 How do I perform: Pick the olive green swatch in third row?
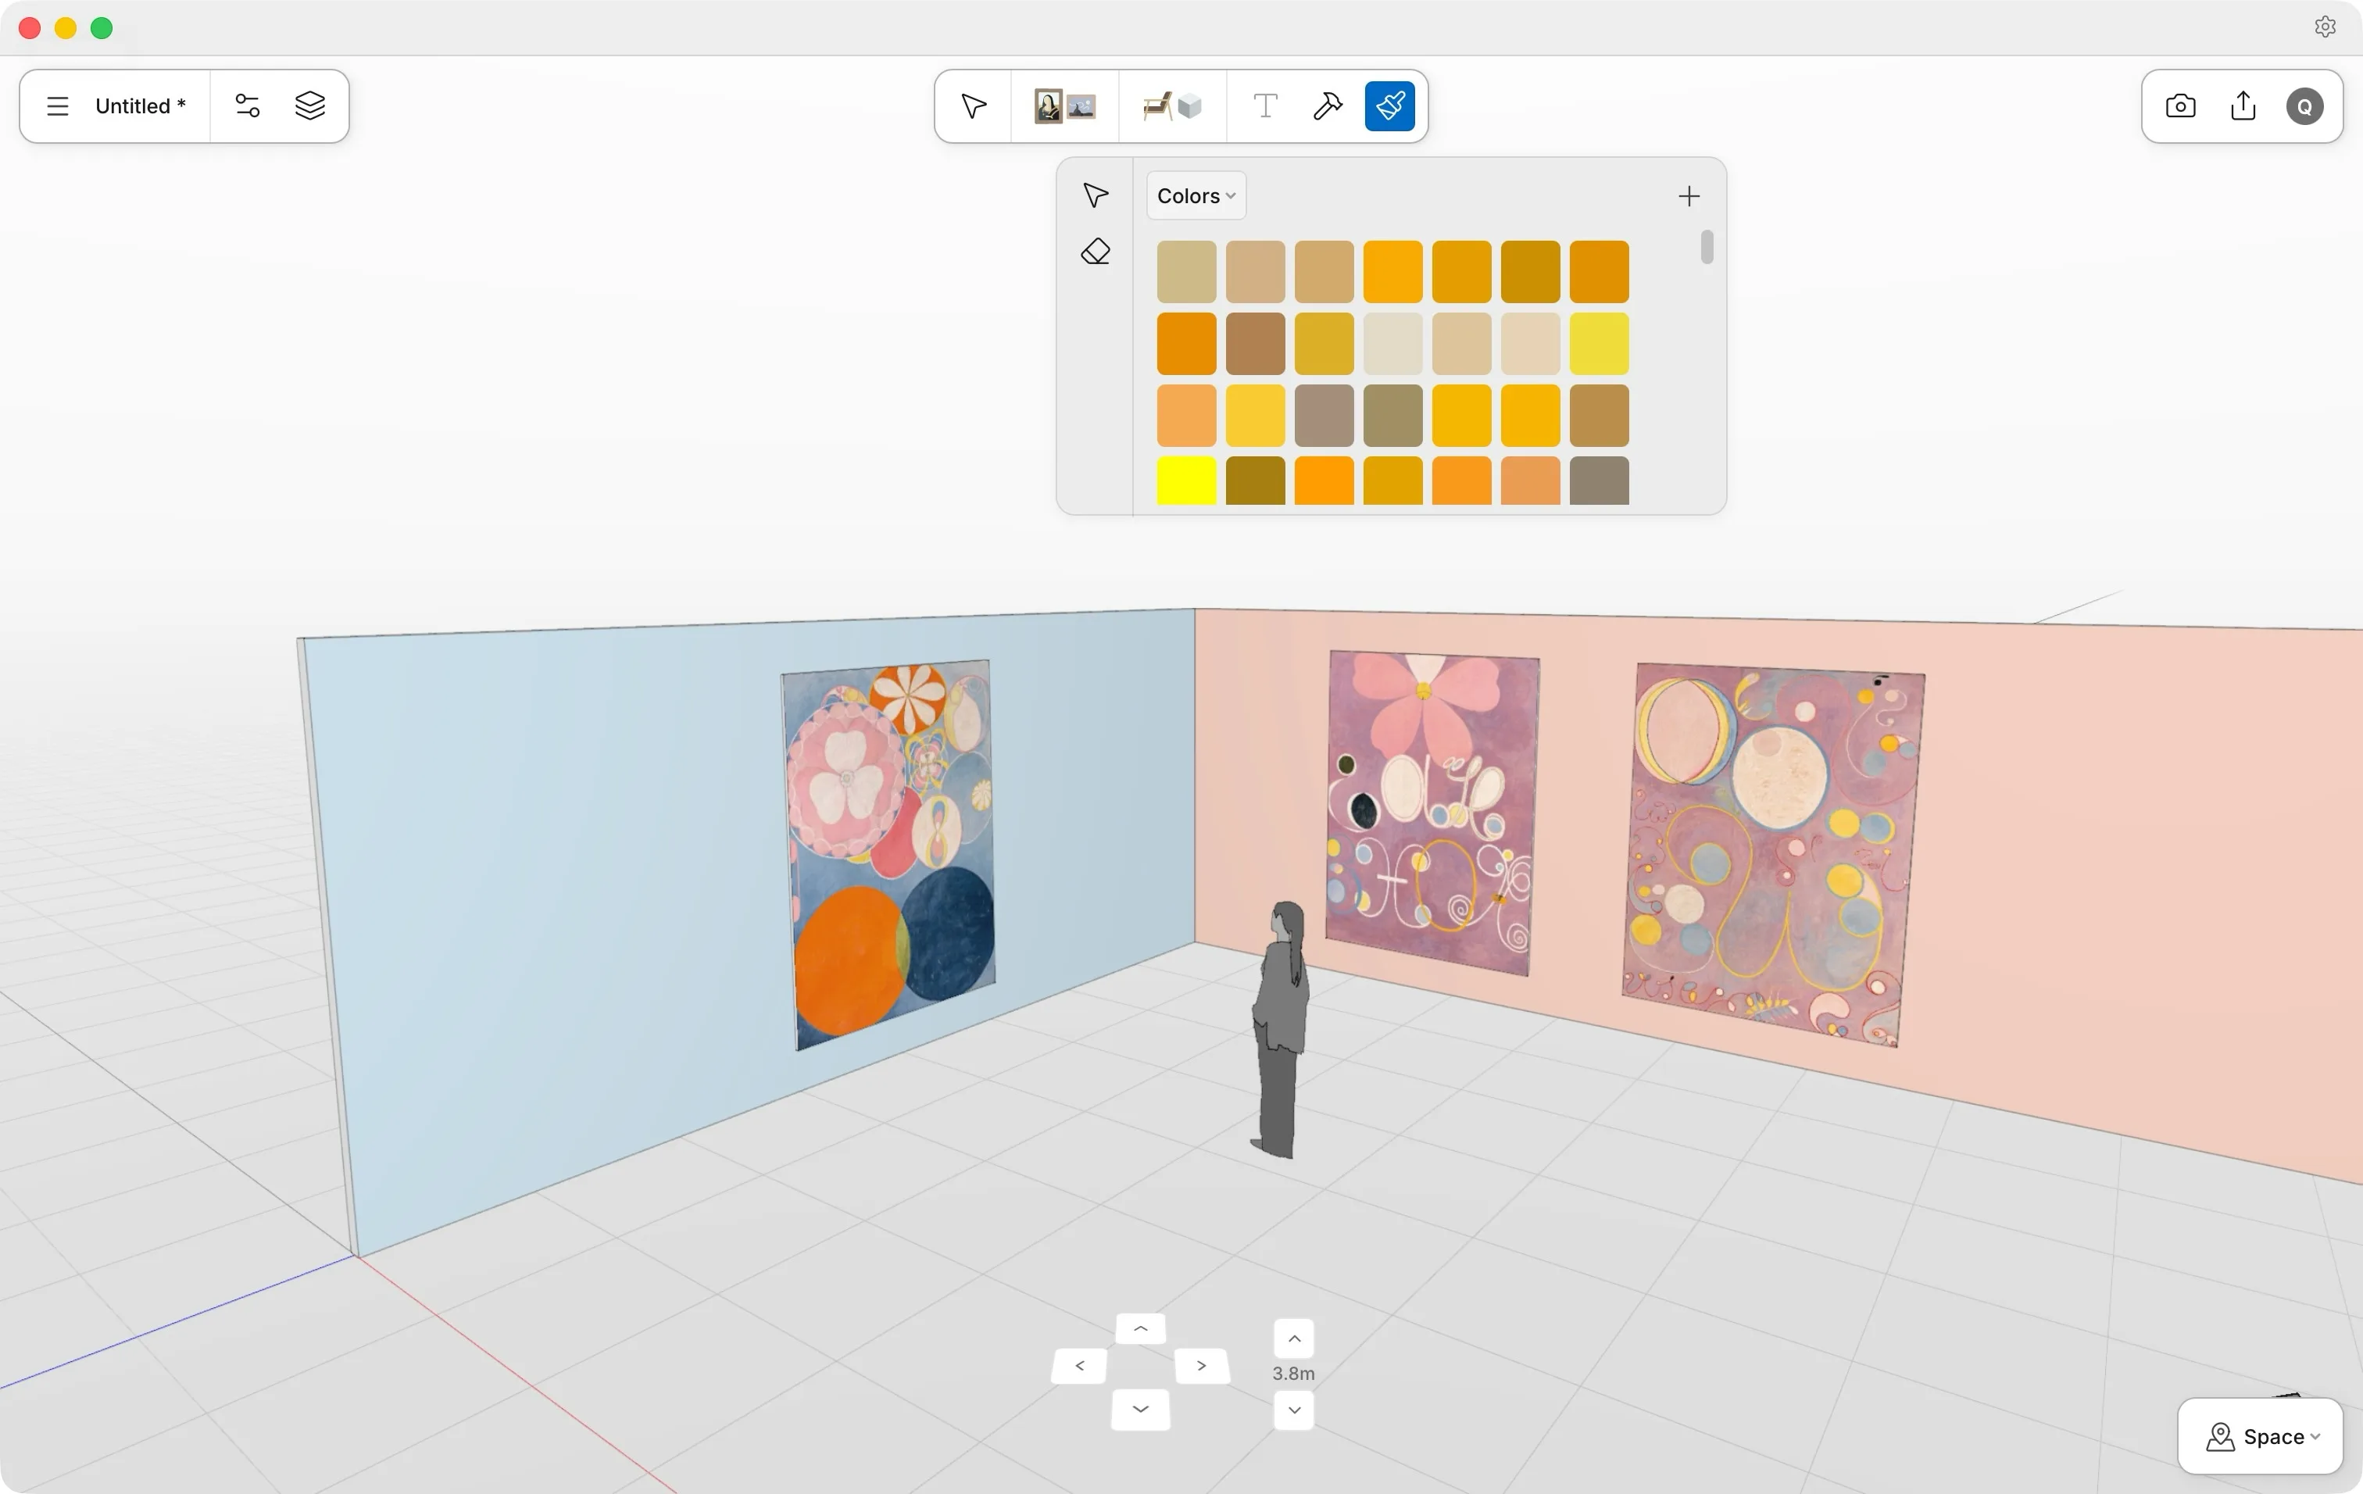click(1392, 416)
